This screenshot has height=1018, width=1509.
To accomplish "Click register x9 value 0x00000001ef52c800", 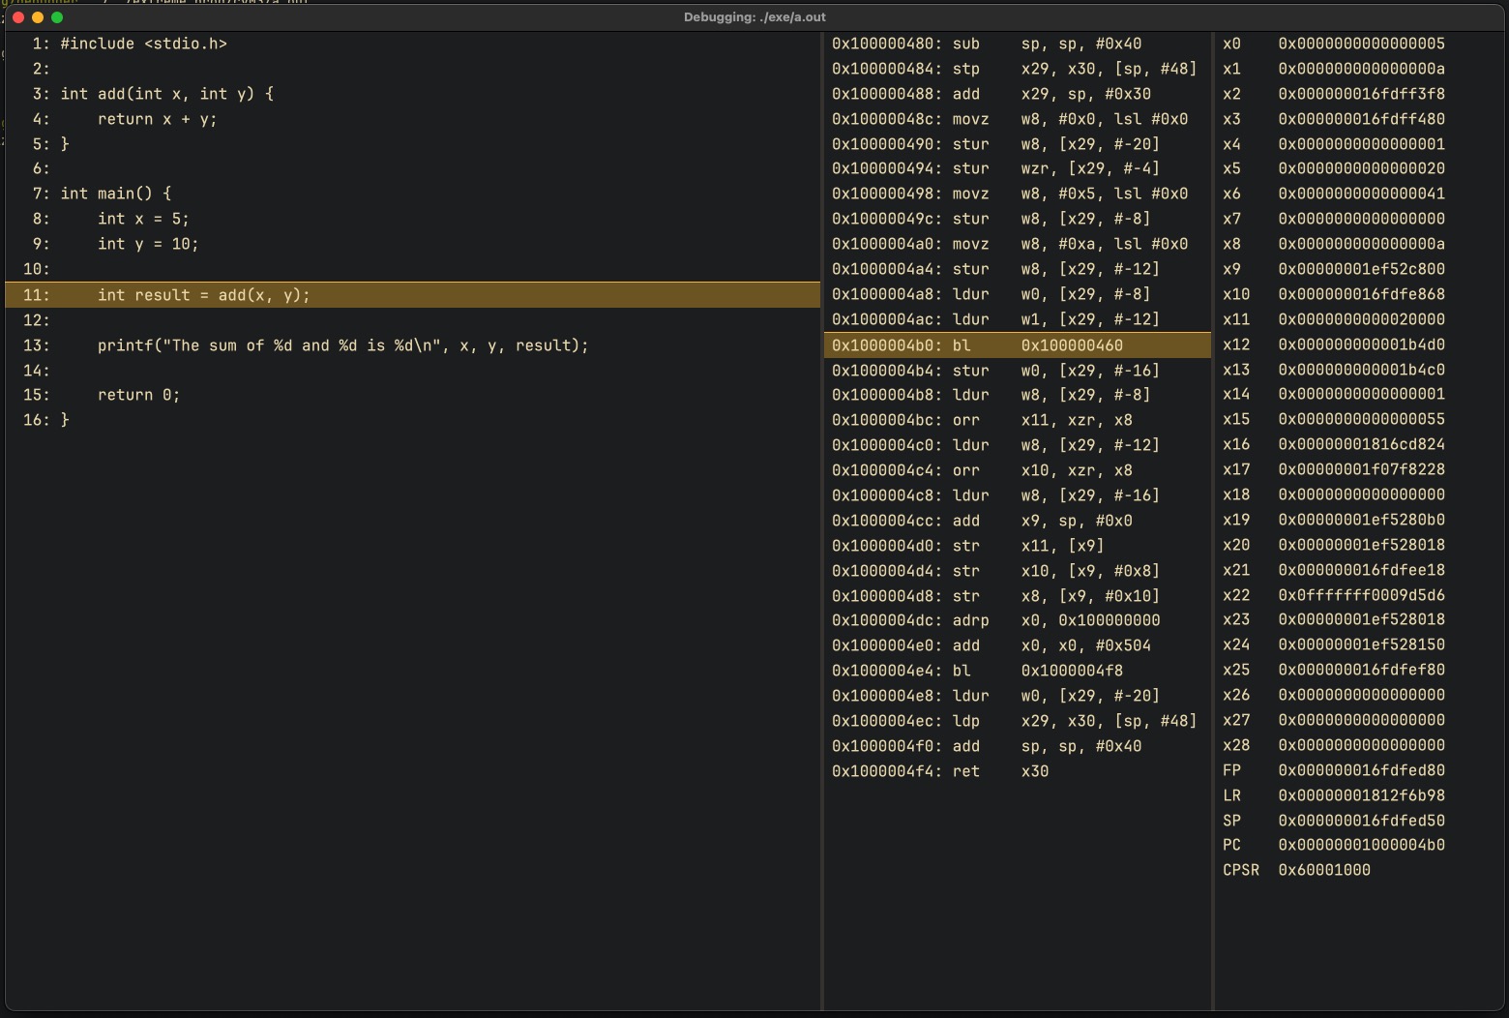I will click(x=1361, y=269).
